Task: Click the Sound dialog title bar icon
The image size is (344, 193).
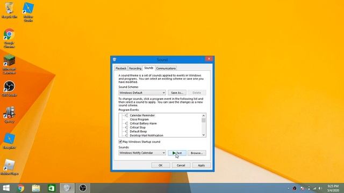Action: (114, 60)
